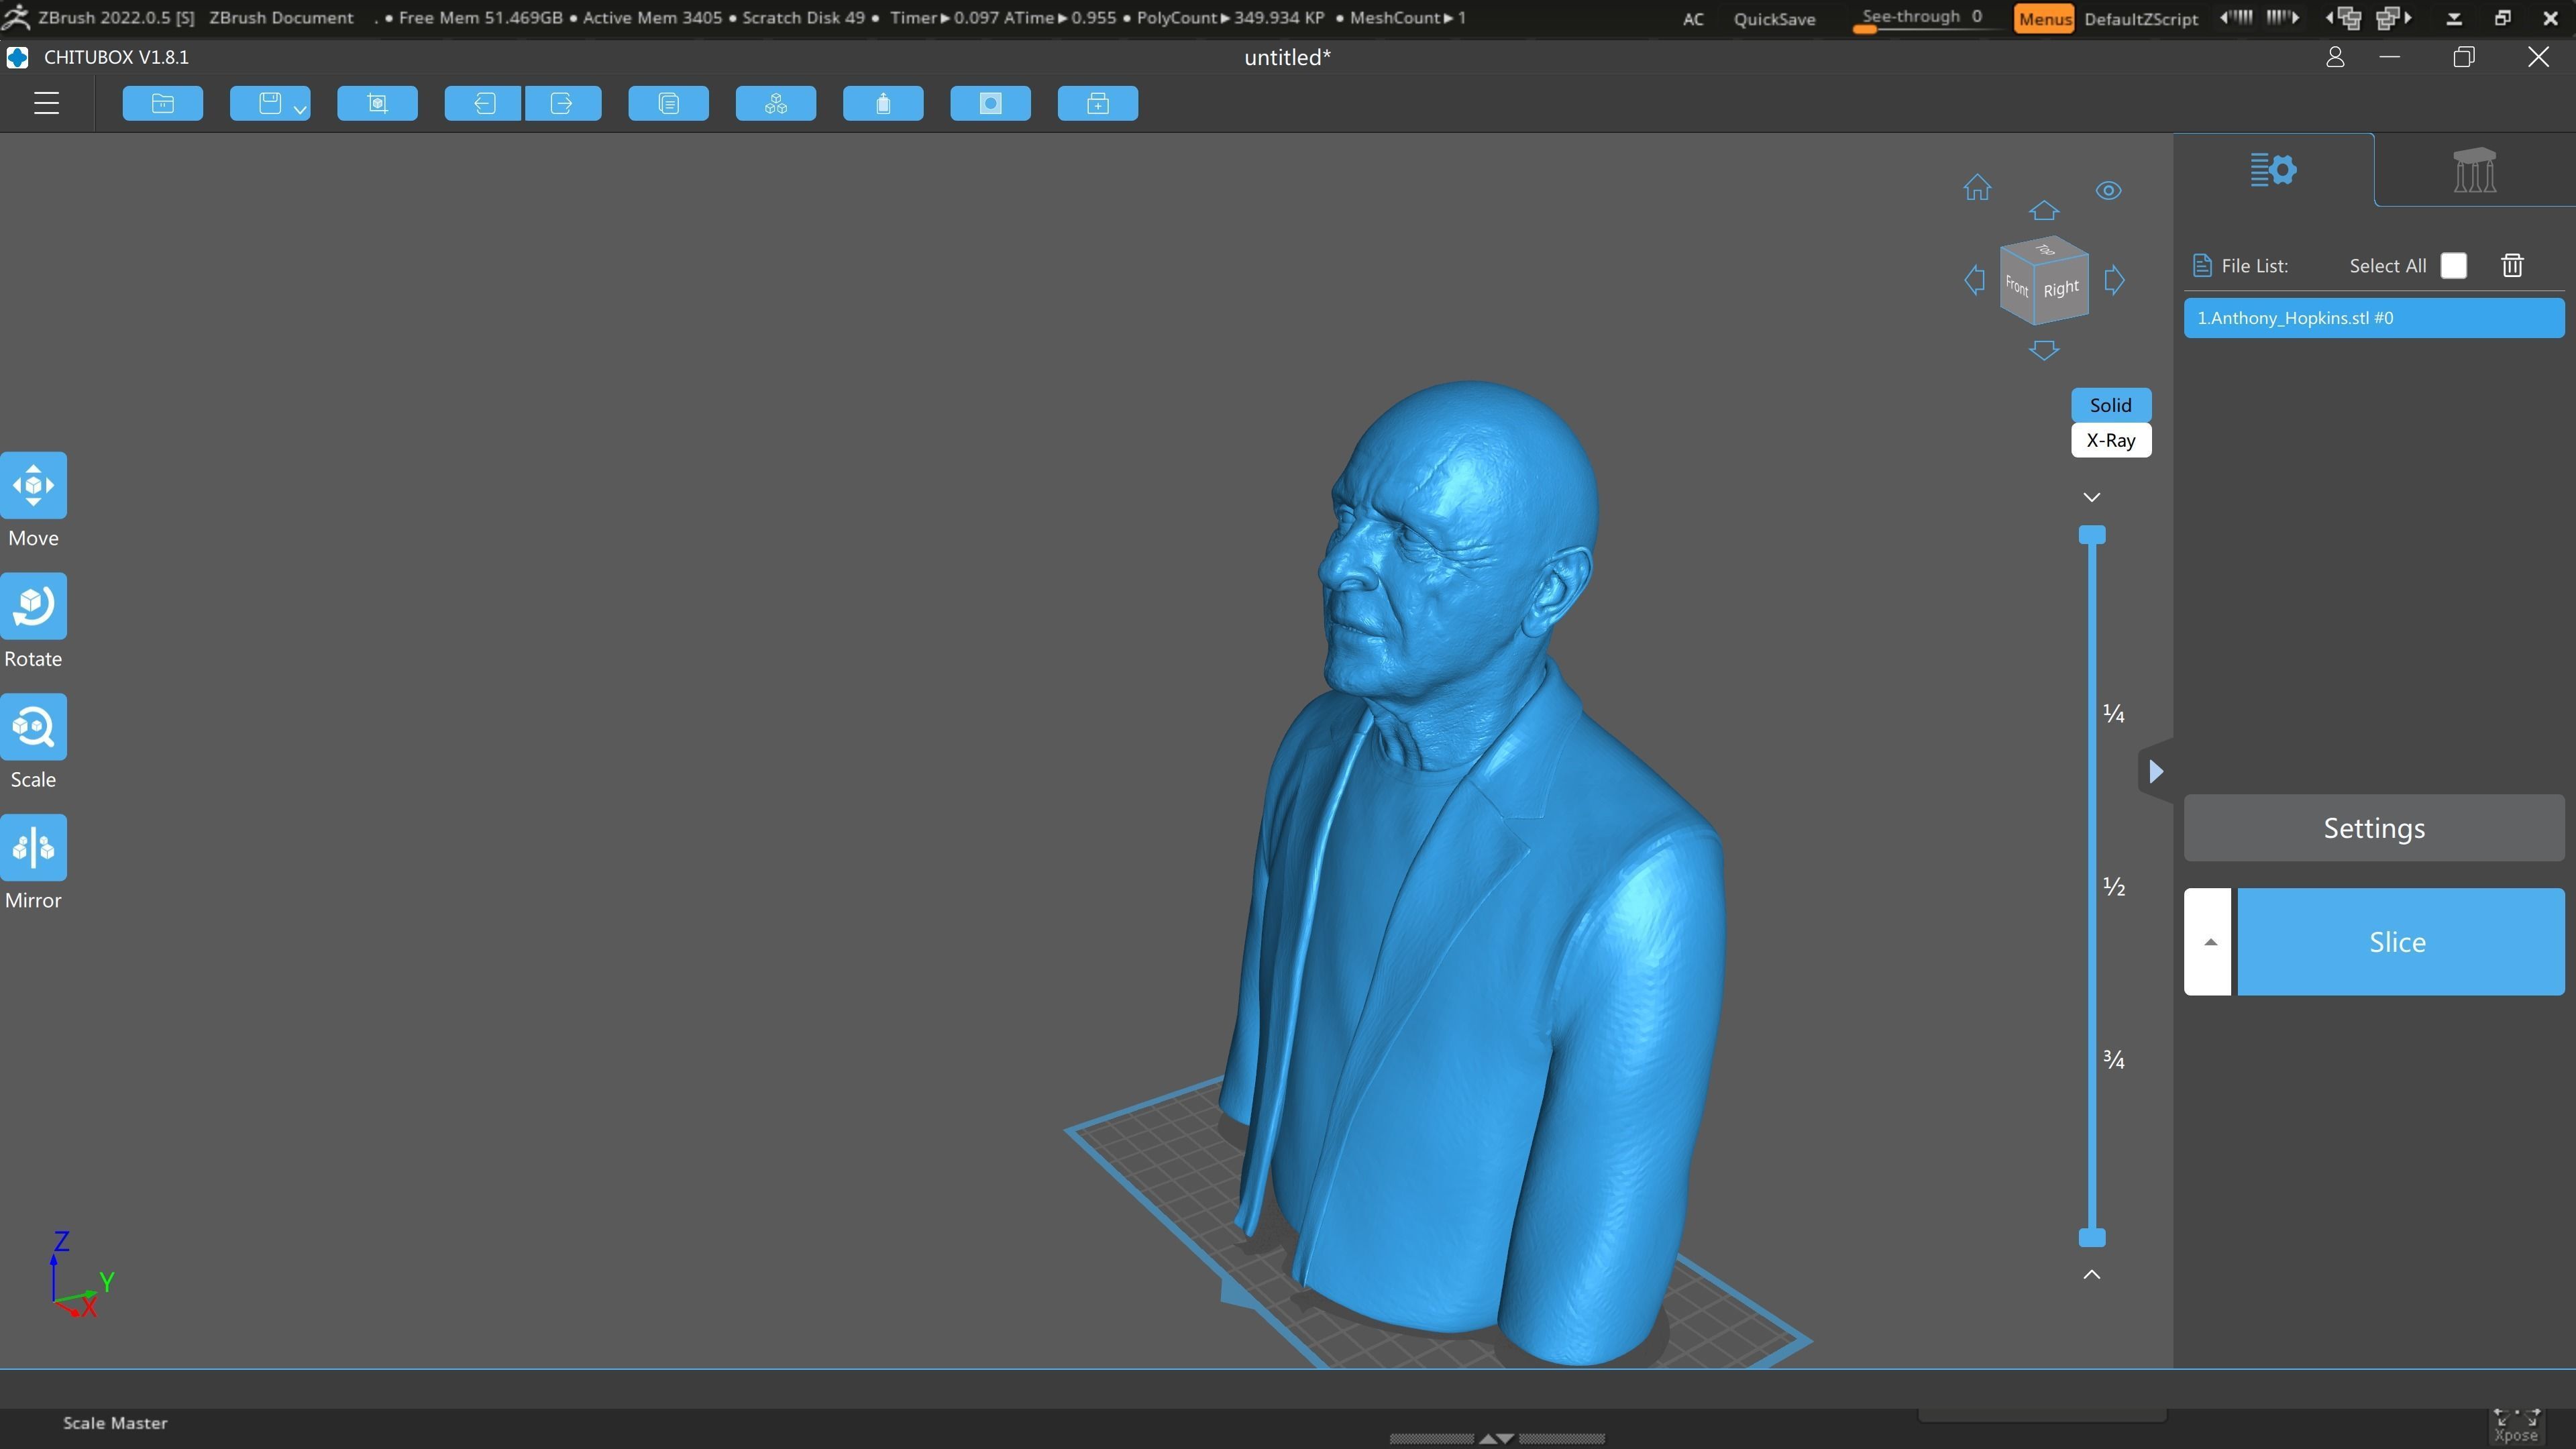Click the hollow model bottle icon
The height and width of the screenshot is (1449, 2576).
883,103
